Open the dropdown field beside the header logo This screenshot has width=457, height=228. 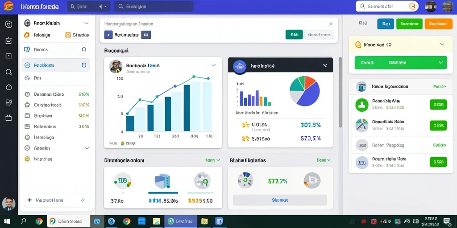(x=89, y=6)
